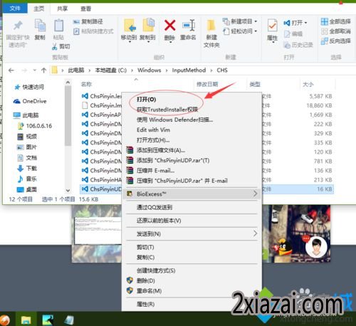356x326 pixels.
Task: Click the Cut scissors item
Action: point(61,46)
